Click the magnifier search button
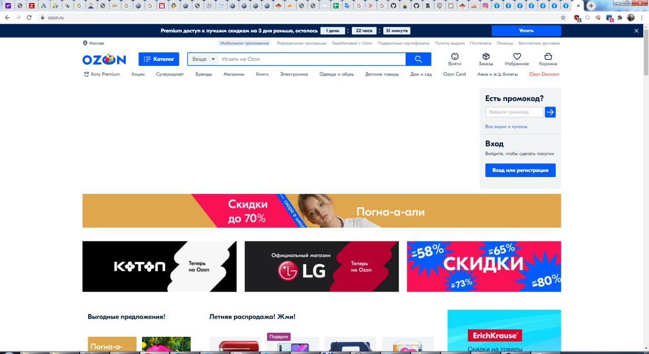Screen dimensions: 649x354 click(418, 59)
